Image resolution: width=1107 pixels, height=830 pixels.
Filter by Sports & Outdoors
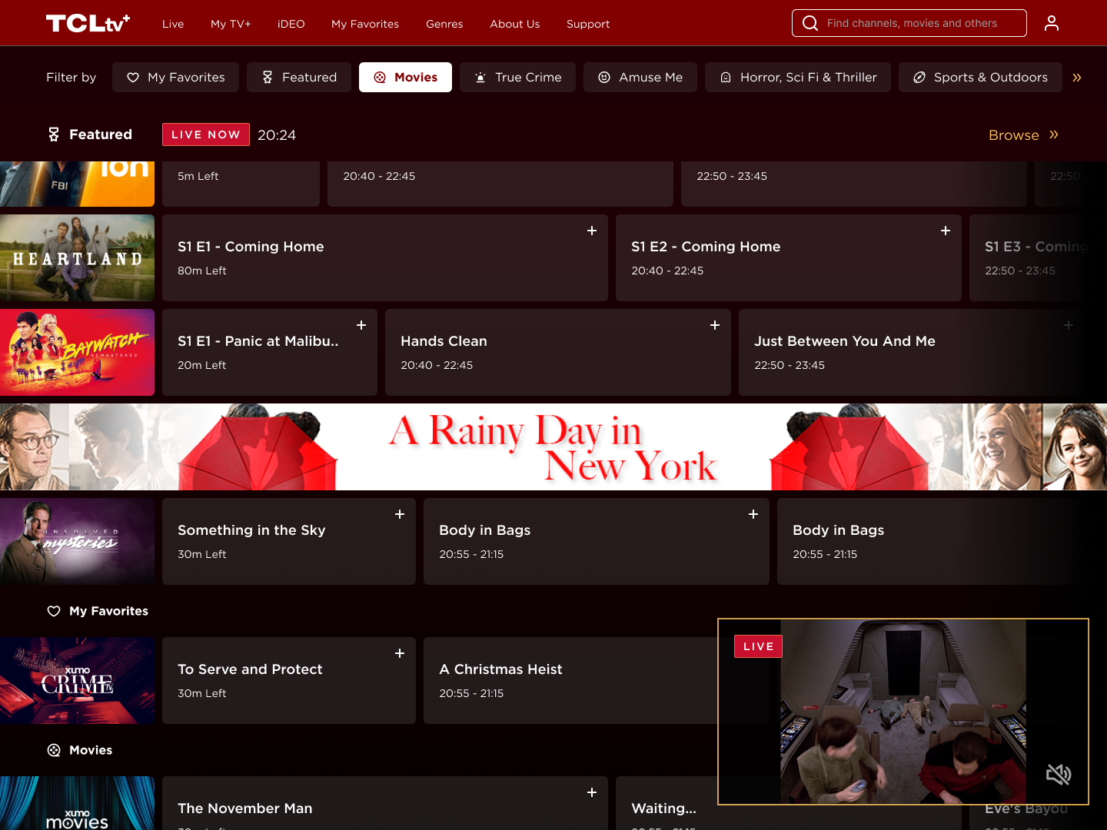[x=980, y=77]
